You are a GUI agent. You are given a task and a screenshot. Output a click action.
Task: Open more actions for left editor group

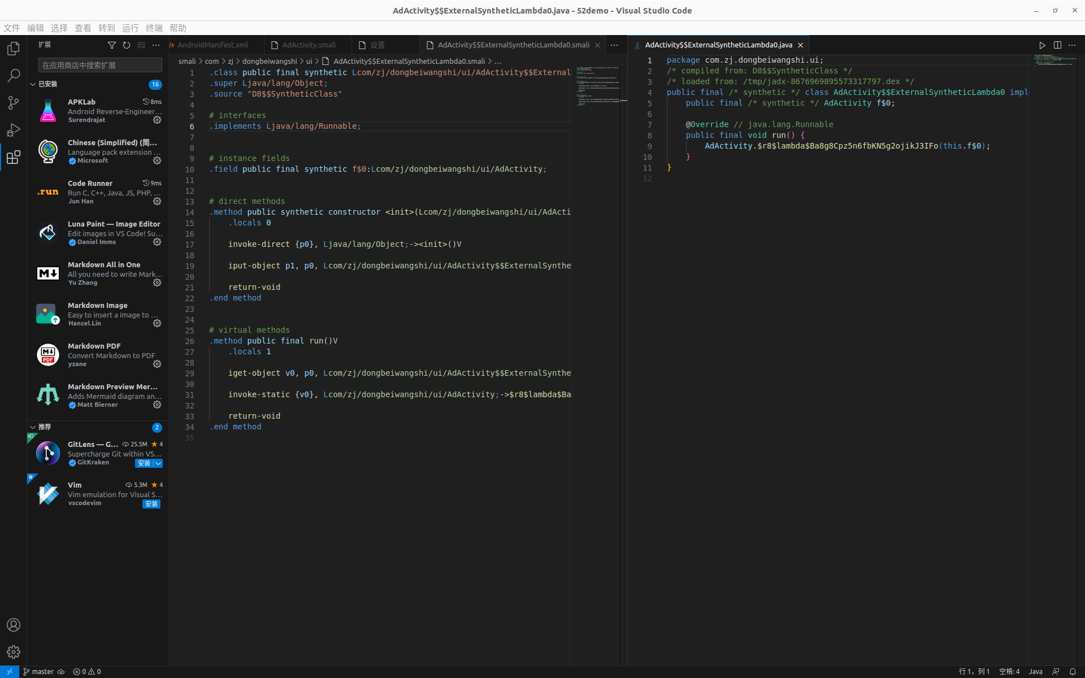click(614, 45)
